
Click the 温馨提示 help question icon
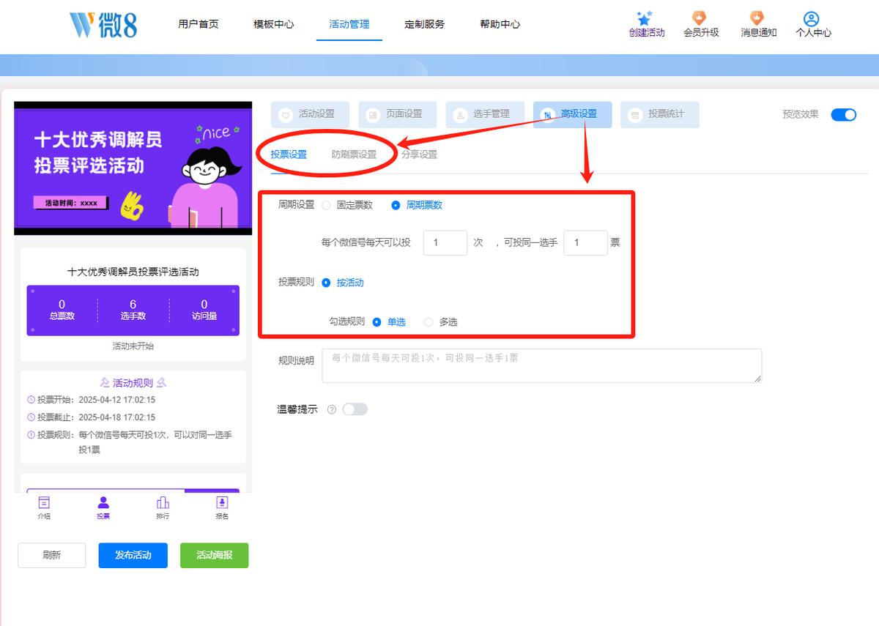click(x=332, y=409)
